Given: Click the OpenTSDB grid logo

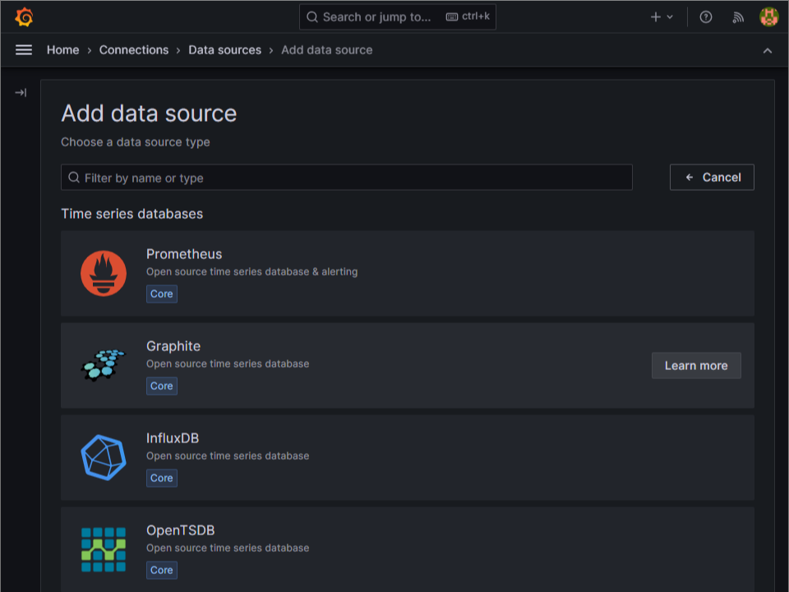Looking at the screenshot, I should [104, 550].
